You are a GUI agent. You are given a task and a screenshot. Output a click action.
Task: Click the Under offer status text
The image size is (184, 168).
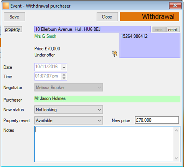coord(45,55)
